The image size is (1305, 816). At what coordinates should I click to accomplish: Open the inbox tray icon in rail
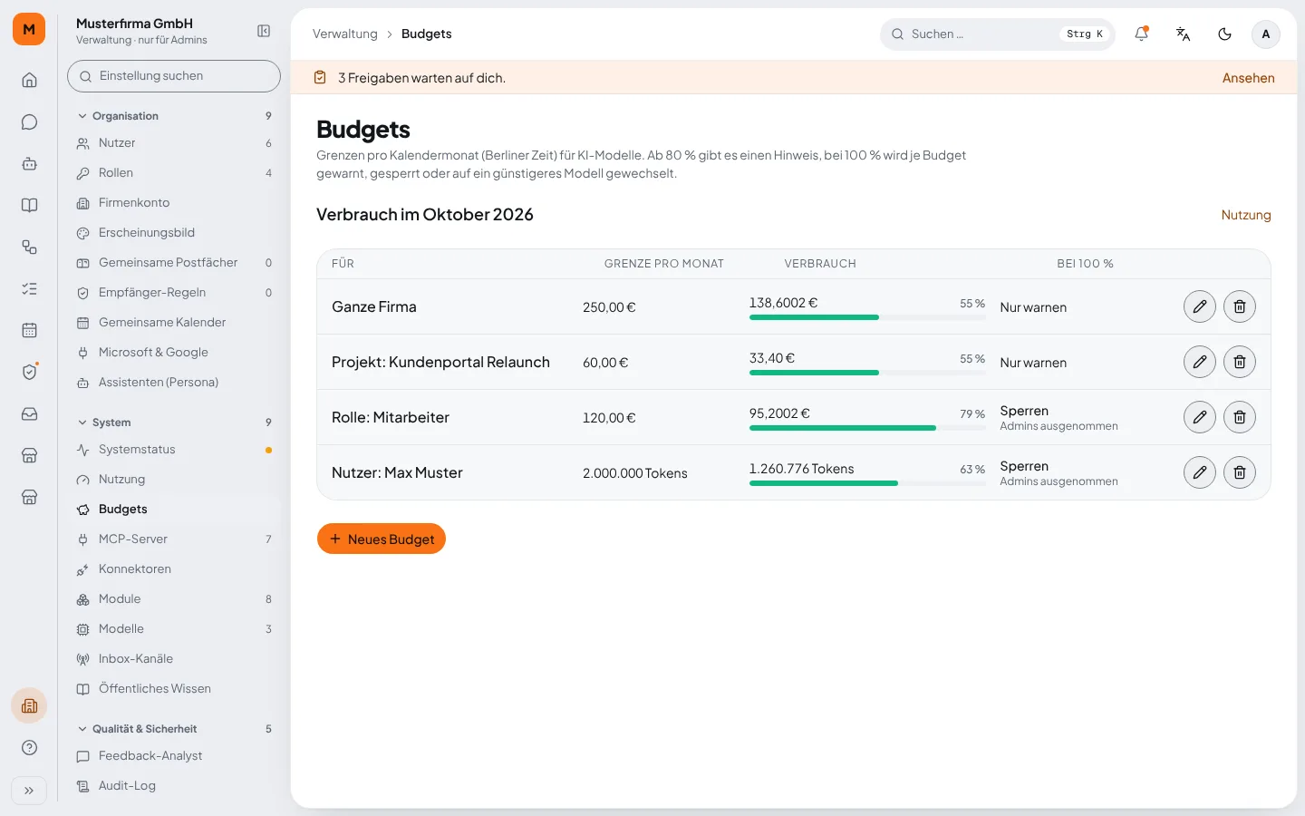coord(29,413)
